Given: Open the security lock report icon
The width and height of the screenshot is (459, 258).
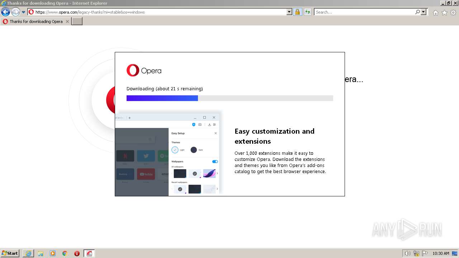Looking at the screenshot, I should [x=297, y=12].
